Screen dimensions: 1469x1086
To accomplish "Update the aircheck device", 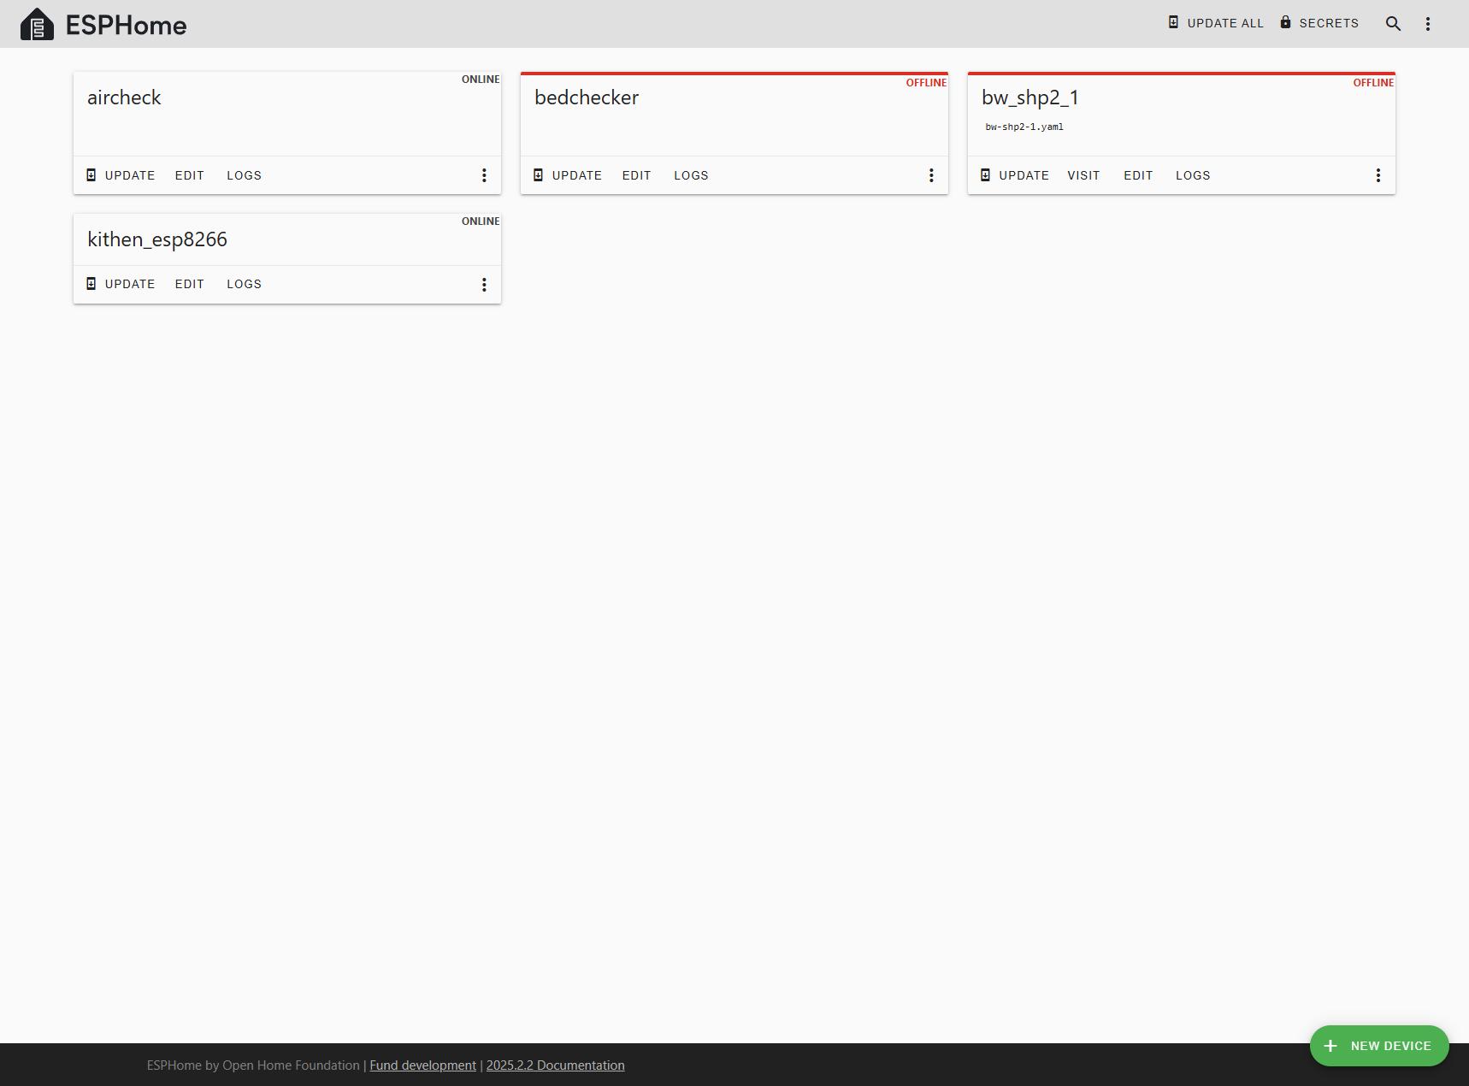I will (x=121, y=175).
